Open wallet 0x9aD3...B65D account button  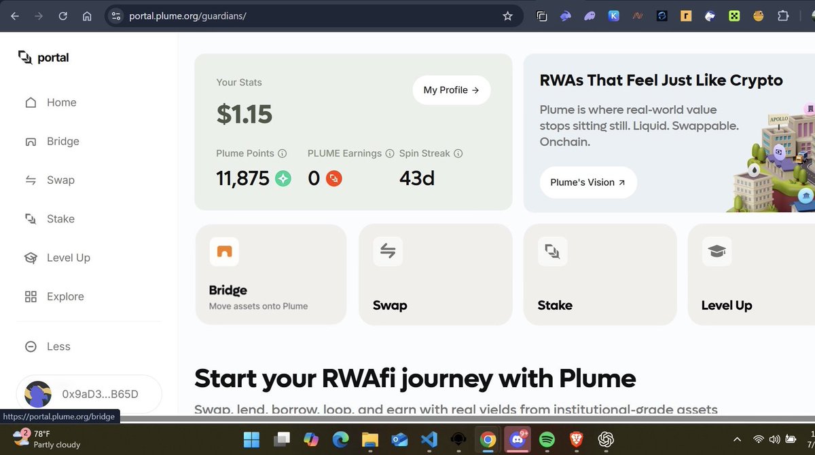[89, 394]
